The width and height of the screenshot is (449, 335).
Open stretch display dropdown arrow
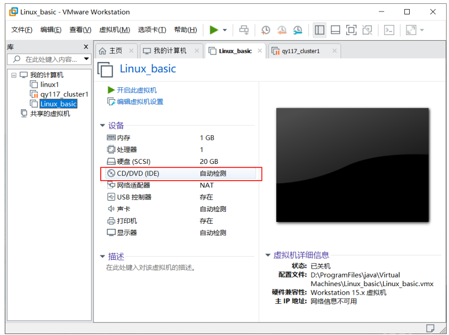click(x=422, y=30)
